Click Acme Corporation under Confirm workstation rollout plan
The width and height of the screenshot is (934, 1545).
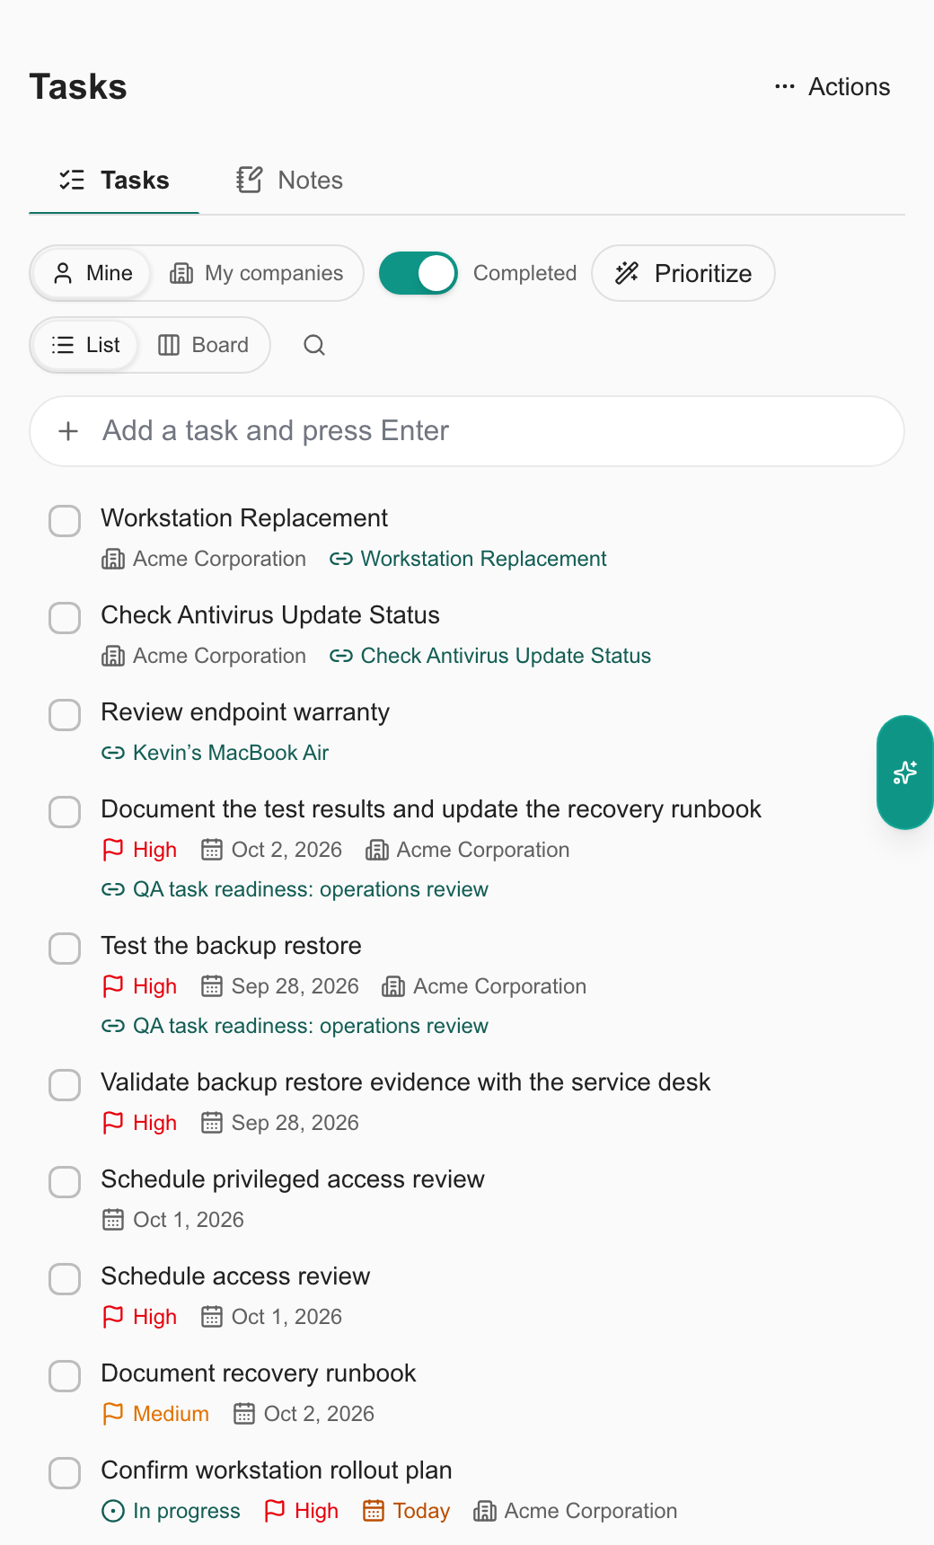[576, 1511]
